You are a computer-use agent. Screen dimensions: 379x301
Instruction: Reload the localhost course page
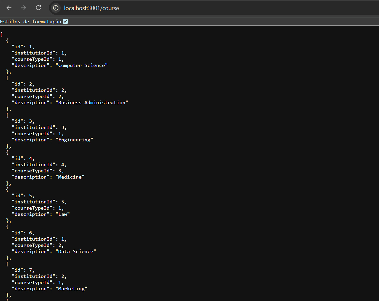point(38,8)
